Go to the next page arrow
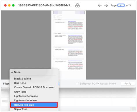The width and height of the screenshot is (137, 112). click(106, 5)
